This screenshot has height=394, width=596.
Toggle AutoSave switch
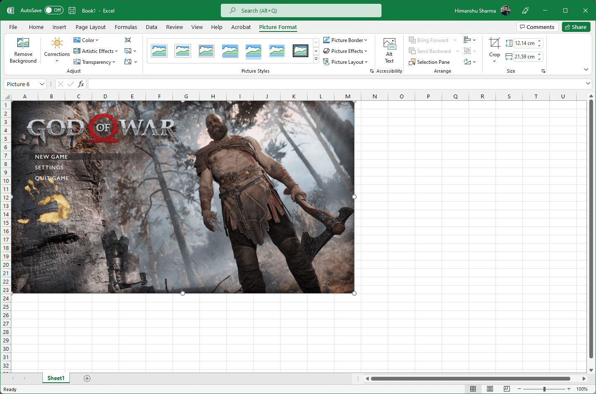click(54, 10)
